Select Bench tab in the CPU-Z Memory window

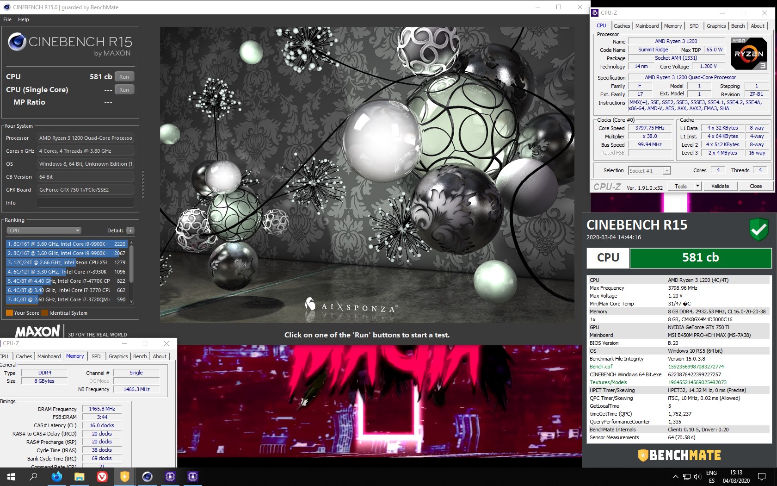(140, 356)
